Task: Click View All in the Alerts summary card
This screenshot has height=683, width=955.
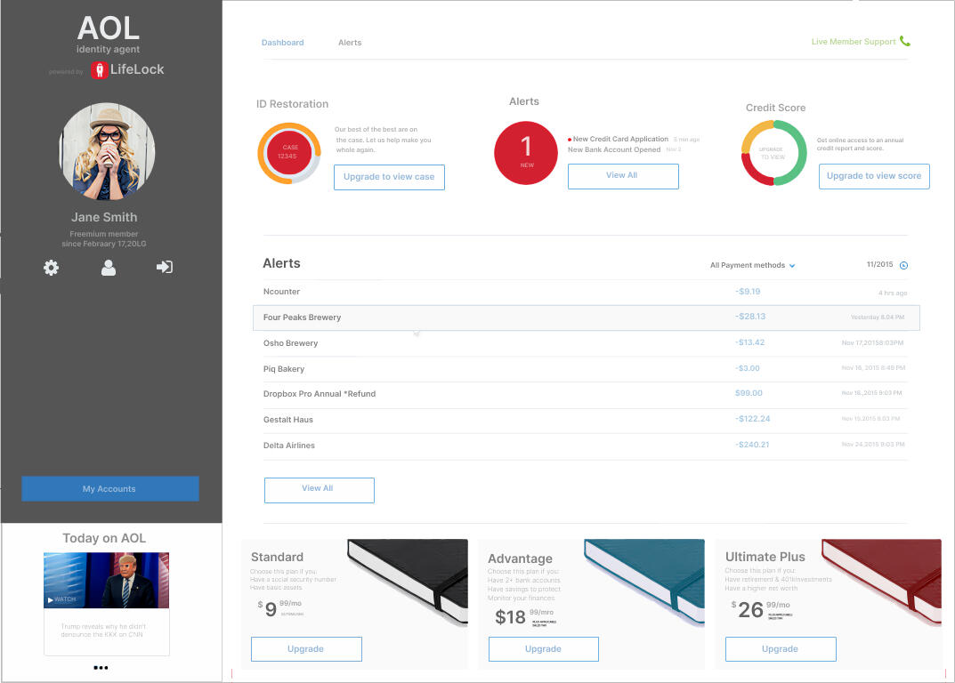Action: (x=623, y=176)
